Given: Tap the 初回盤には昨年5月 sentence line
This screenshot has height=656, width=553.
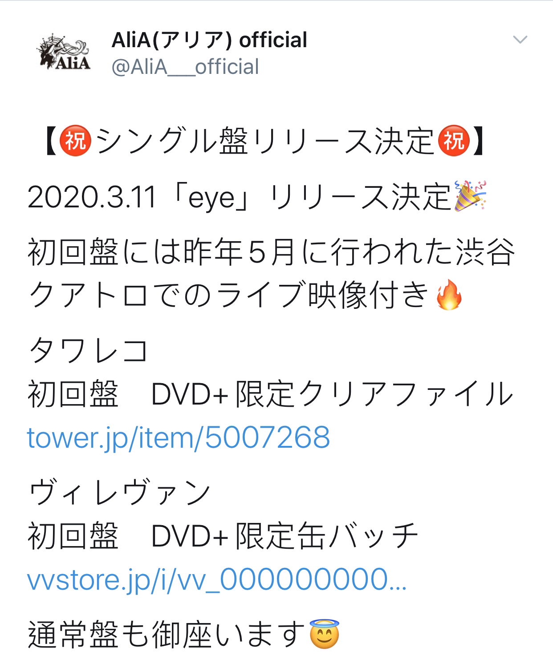Looking at the screenshot, I should pyautogui.click(x=271, y=252).
